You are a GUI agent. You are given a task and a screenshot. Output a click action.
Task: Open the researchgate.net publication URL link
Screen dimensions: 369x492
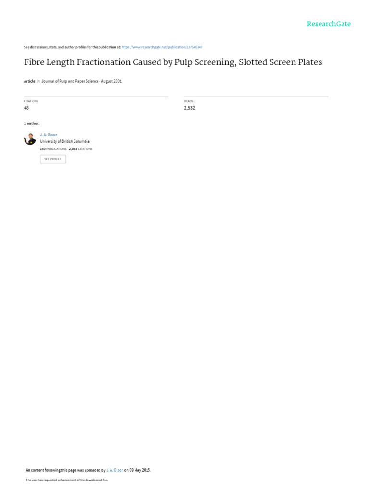(x=162, y=47)
